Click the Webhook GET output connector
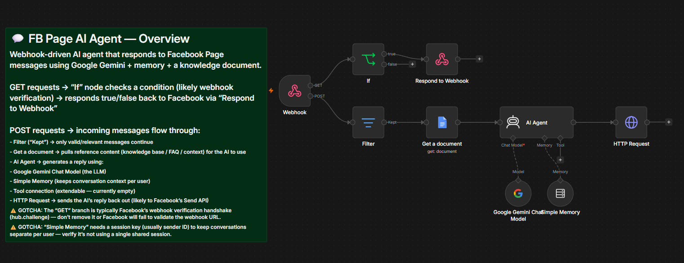This screenshot has width=684, height=263. pos(311,85)
